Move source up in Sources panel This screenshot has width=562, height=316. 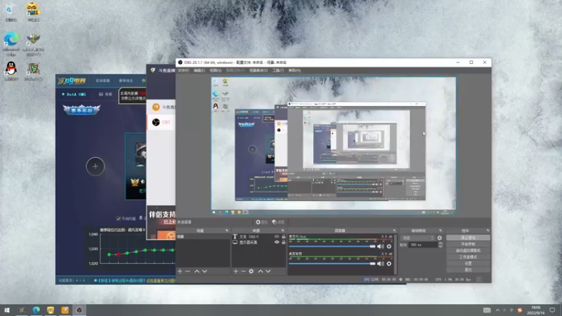pyautogui.click(x=260, y=271)
